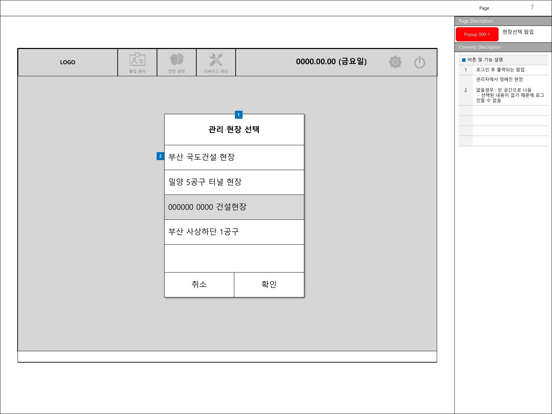This screenshot has height=414, width=552.
Task: Select 부산 국도건설 현장 from list
Action: [x=234, y=157]
